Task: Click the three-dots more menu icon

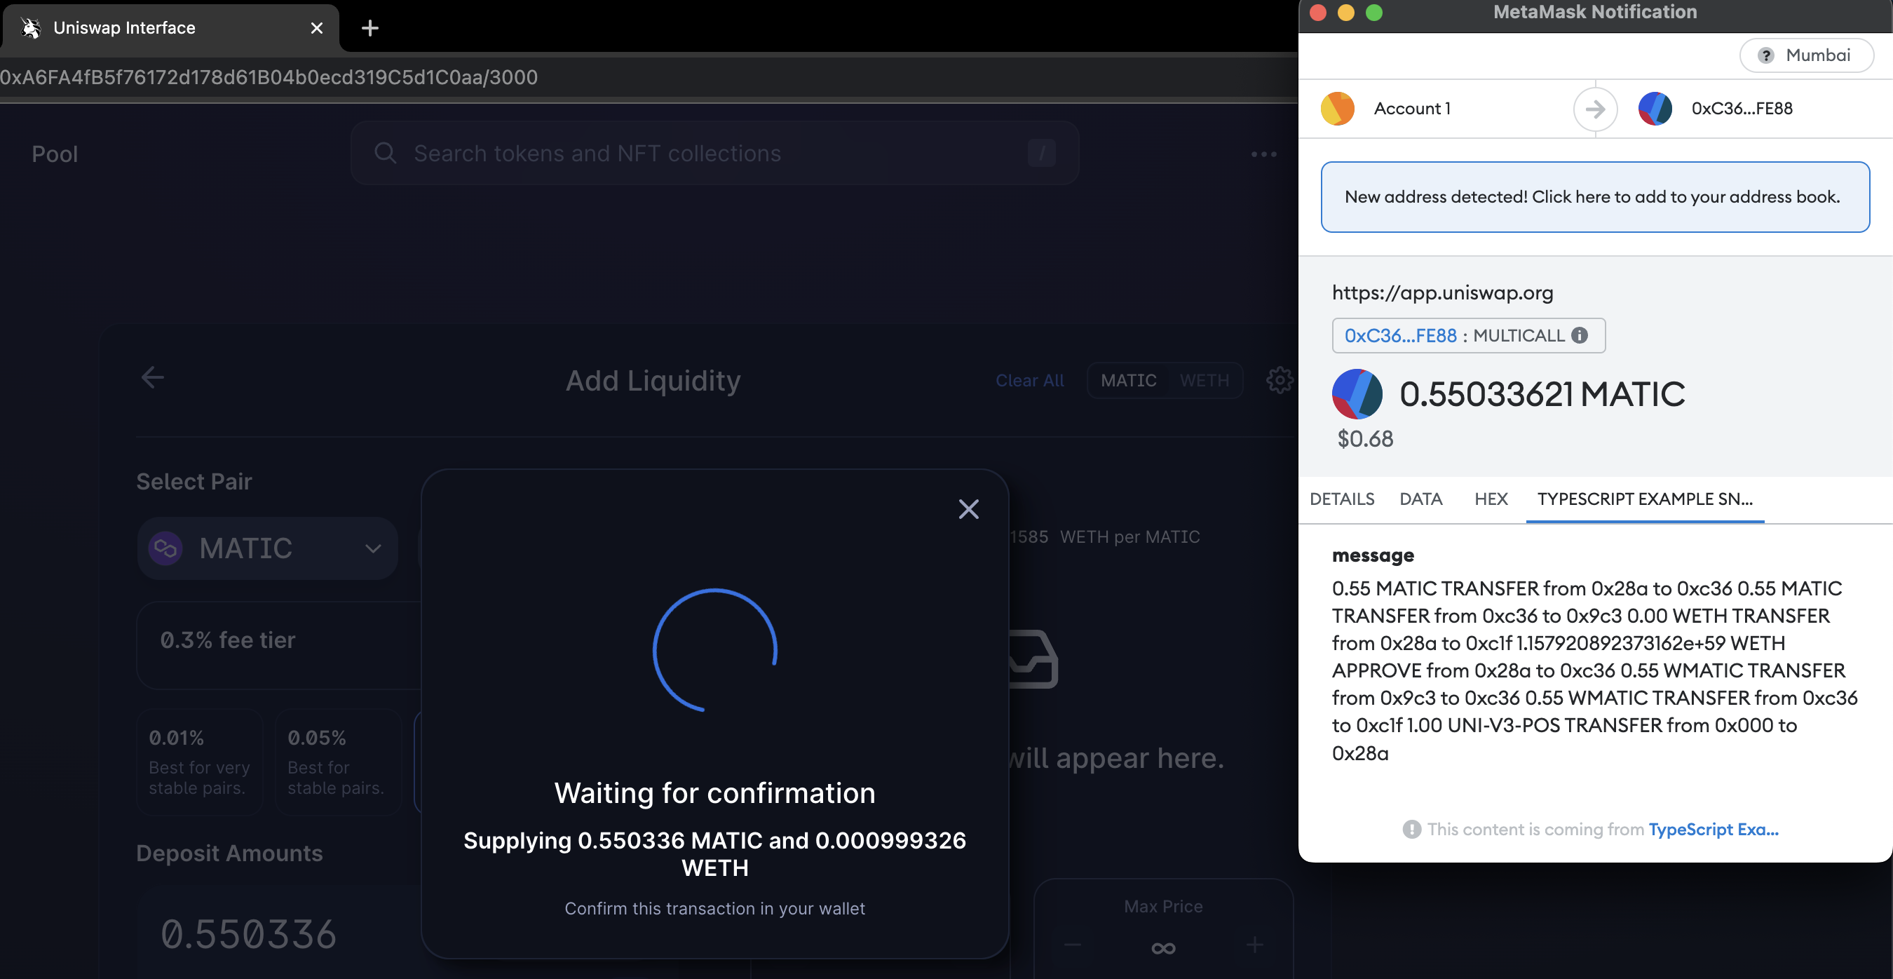Action: (x=1263, y=154)
